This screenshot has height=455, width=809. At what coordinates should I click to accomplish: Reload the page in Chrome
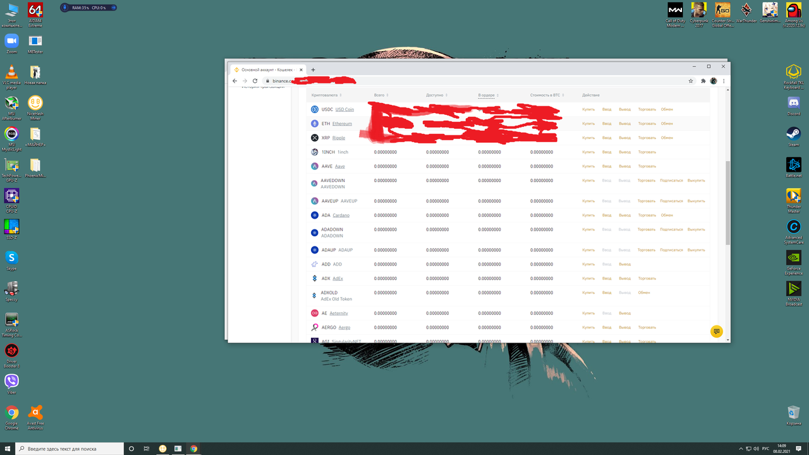255,81
